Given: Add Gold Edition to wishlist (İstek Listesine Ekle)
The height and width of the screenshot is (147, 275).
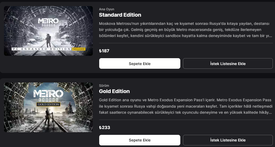Looking at the screenshot, I should (x=228, y=140).
